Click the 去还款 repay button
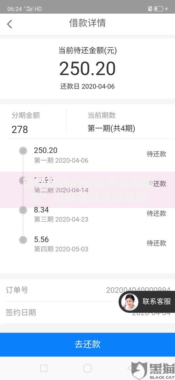 (87, 344)
